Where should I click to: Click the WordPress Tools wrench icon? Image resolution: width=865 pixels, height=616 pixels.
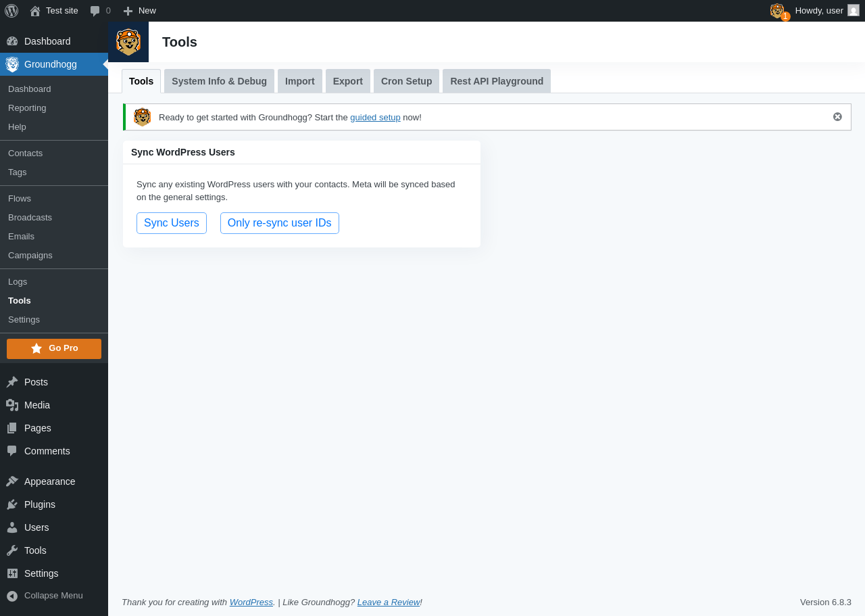(12, 550)
